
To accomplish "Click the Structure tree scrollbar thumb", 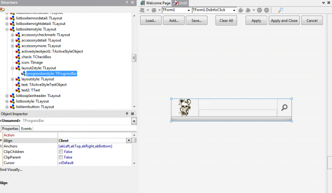I will [x=134, y=58].
